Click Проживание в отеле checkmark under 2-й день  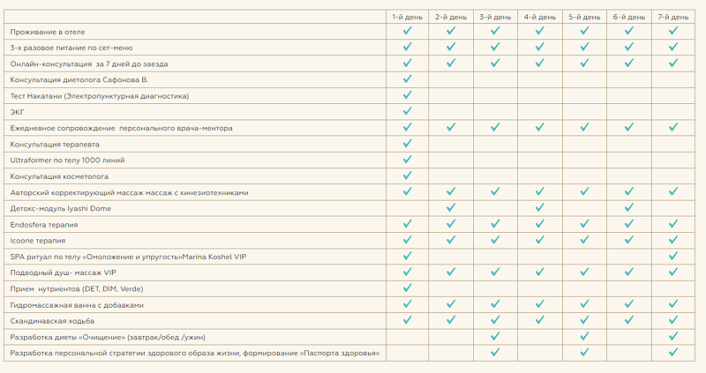[451, 31]
